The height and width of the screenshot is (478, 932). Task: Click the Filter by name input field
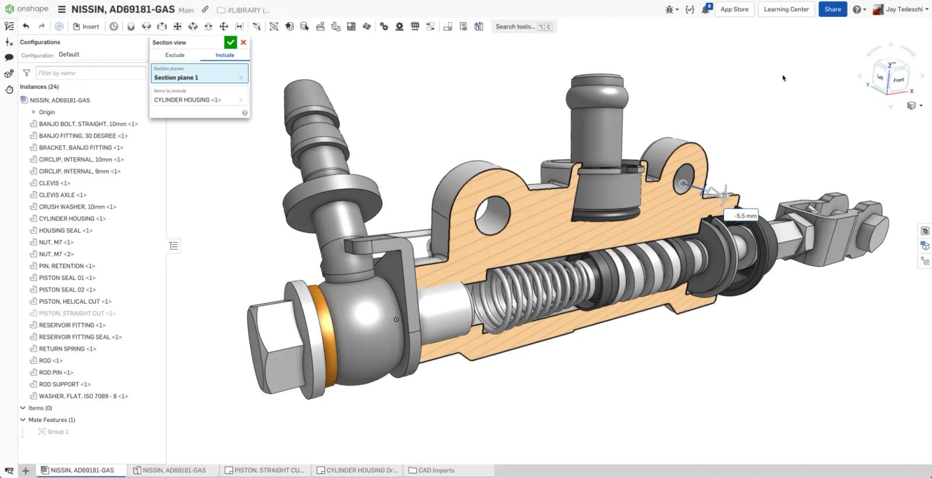click(x=90, y=73)
